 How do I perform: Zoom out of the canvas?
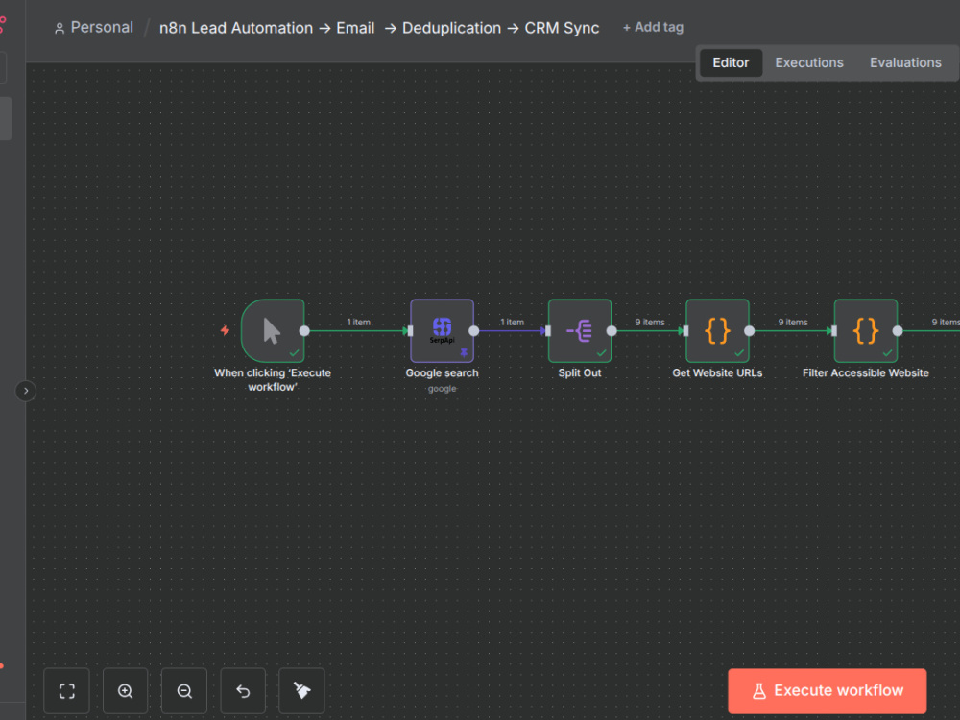point(184,690)
